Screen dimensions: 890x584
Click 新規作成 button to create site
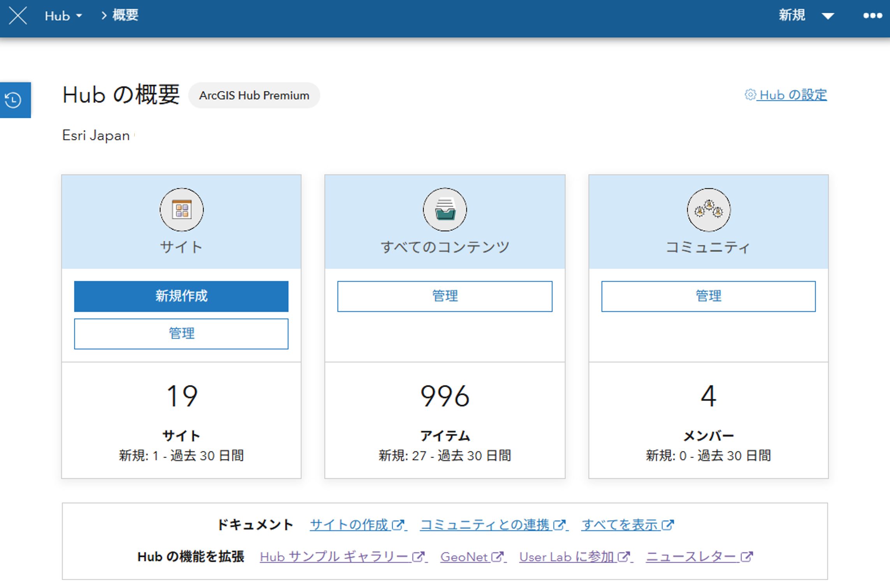click(181, 296)
